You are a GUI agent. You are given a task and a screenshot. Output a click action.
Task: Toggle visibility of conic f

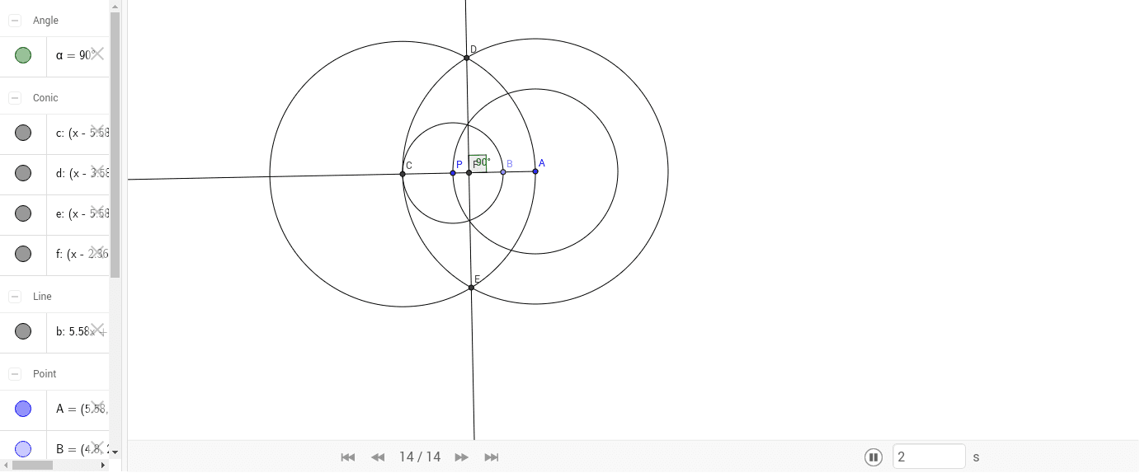pyautogui.click(x=23, y=254)
